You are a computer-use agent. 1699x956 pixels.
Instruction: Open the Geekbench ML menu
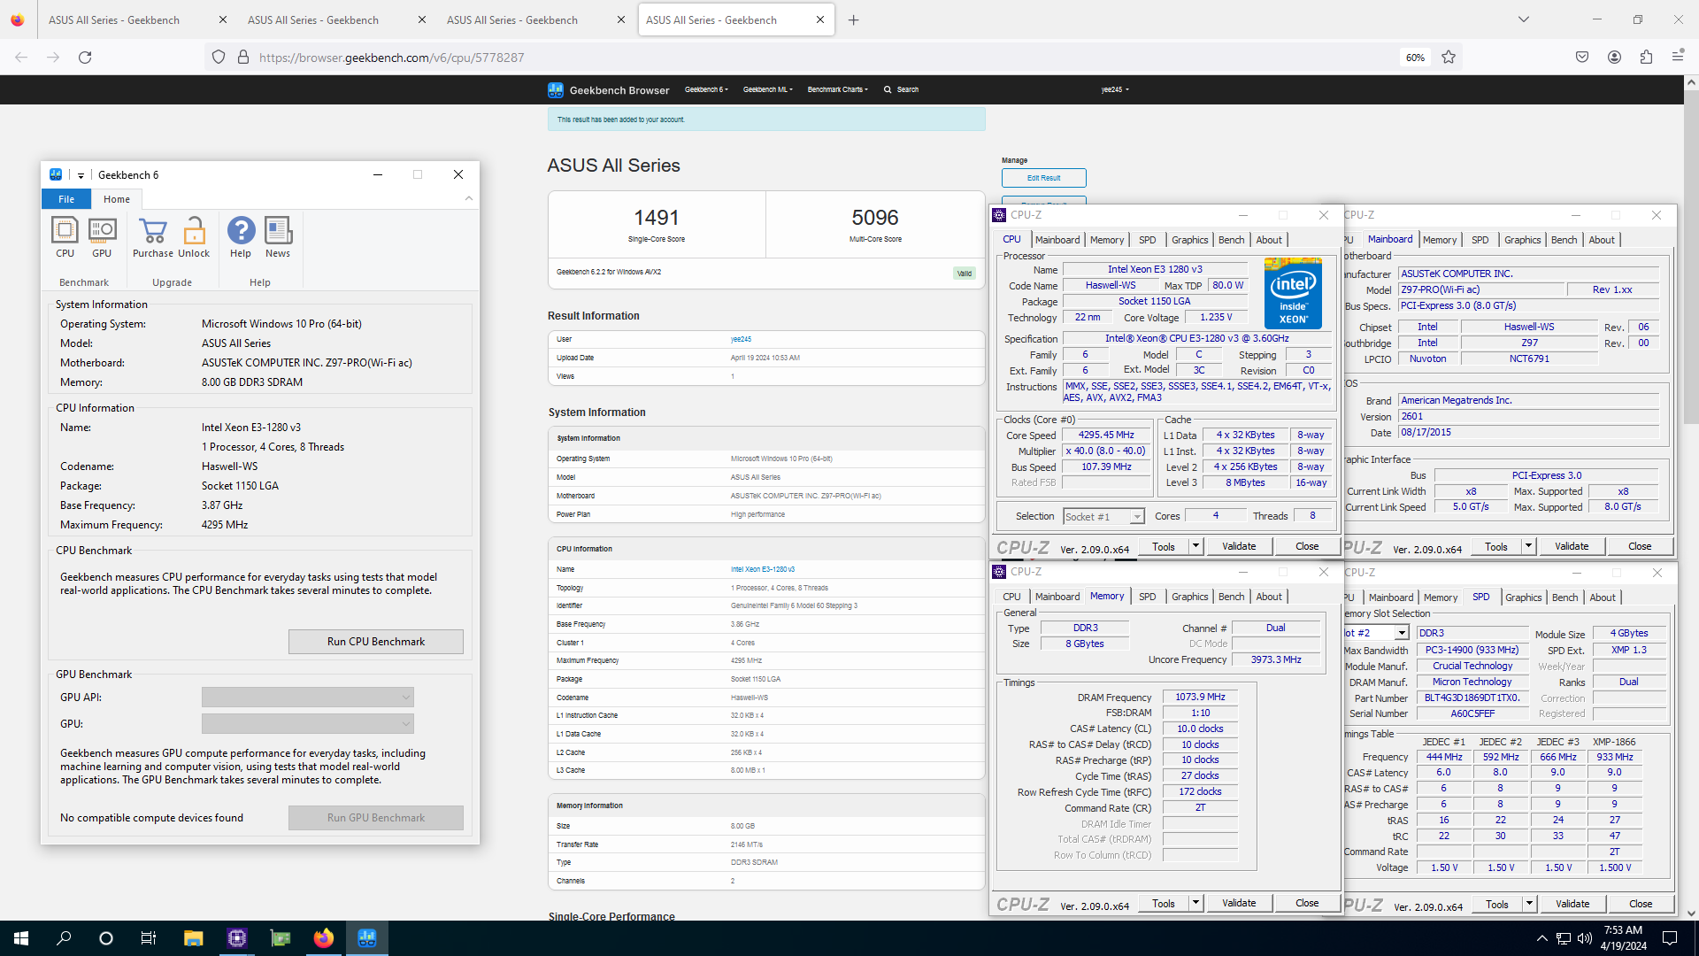[x=767, y=89]
